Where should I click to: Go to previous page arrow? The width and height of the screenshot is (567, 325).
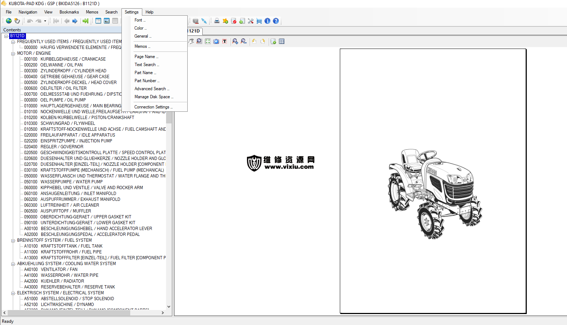(x=67, y=21)
